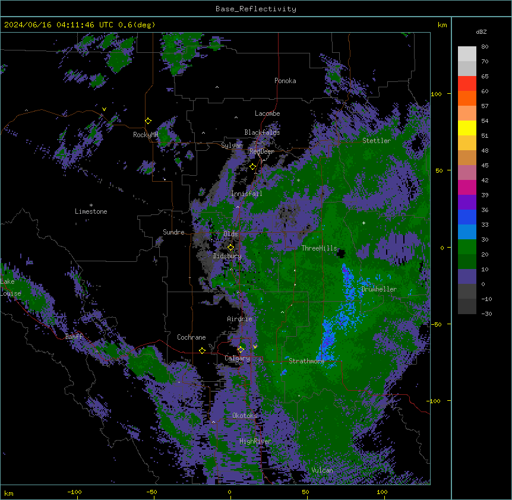Click the Stettler town label
Screen dimensions: 512x500
(x=377, y=141)
